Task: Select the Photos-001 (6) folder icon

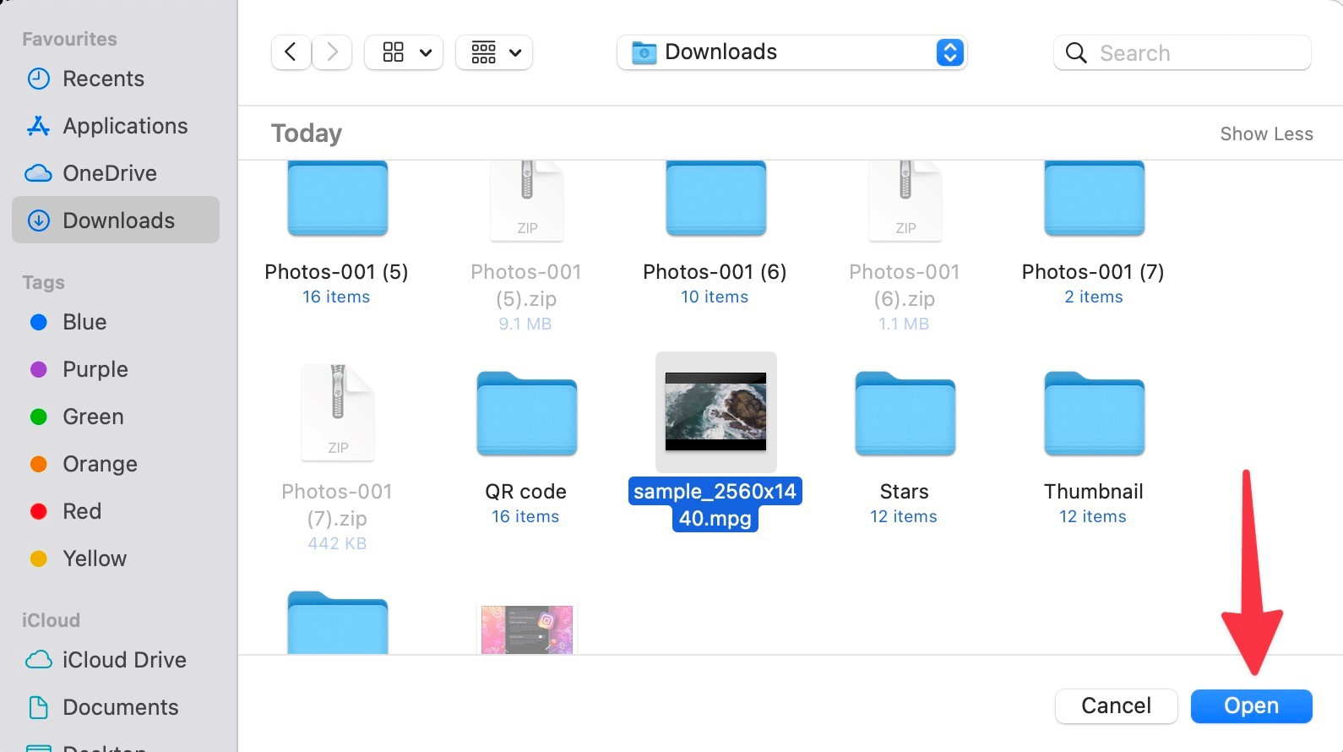Action: coord(715,199)
